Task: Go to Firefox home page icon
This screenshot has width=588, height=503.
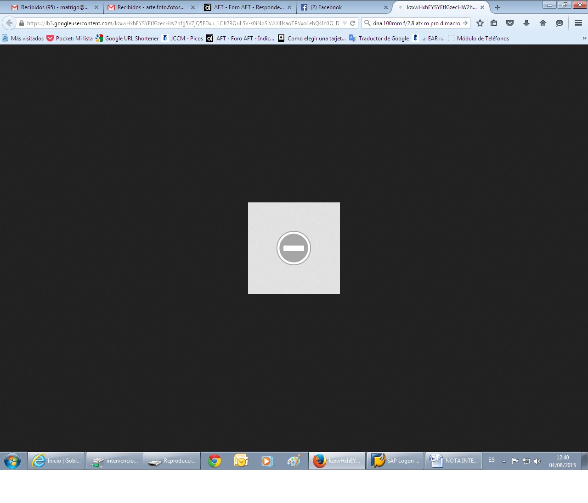Action: [543, 23]
